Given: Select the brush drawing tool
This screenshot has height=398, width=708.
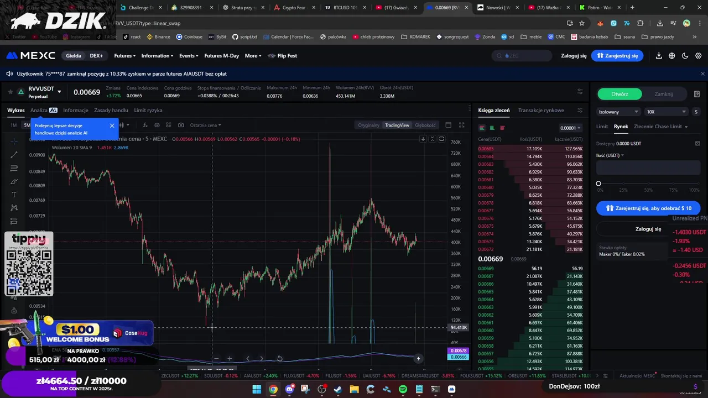Looking at the screenshot, I should pos(14,181).
